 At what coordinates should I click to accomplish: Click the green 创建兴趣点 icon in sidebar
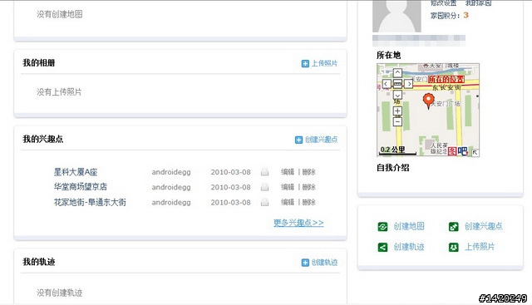coord(454,227)
